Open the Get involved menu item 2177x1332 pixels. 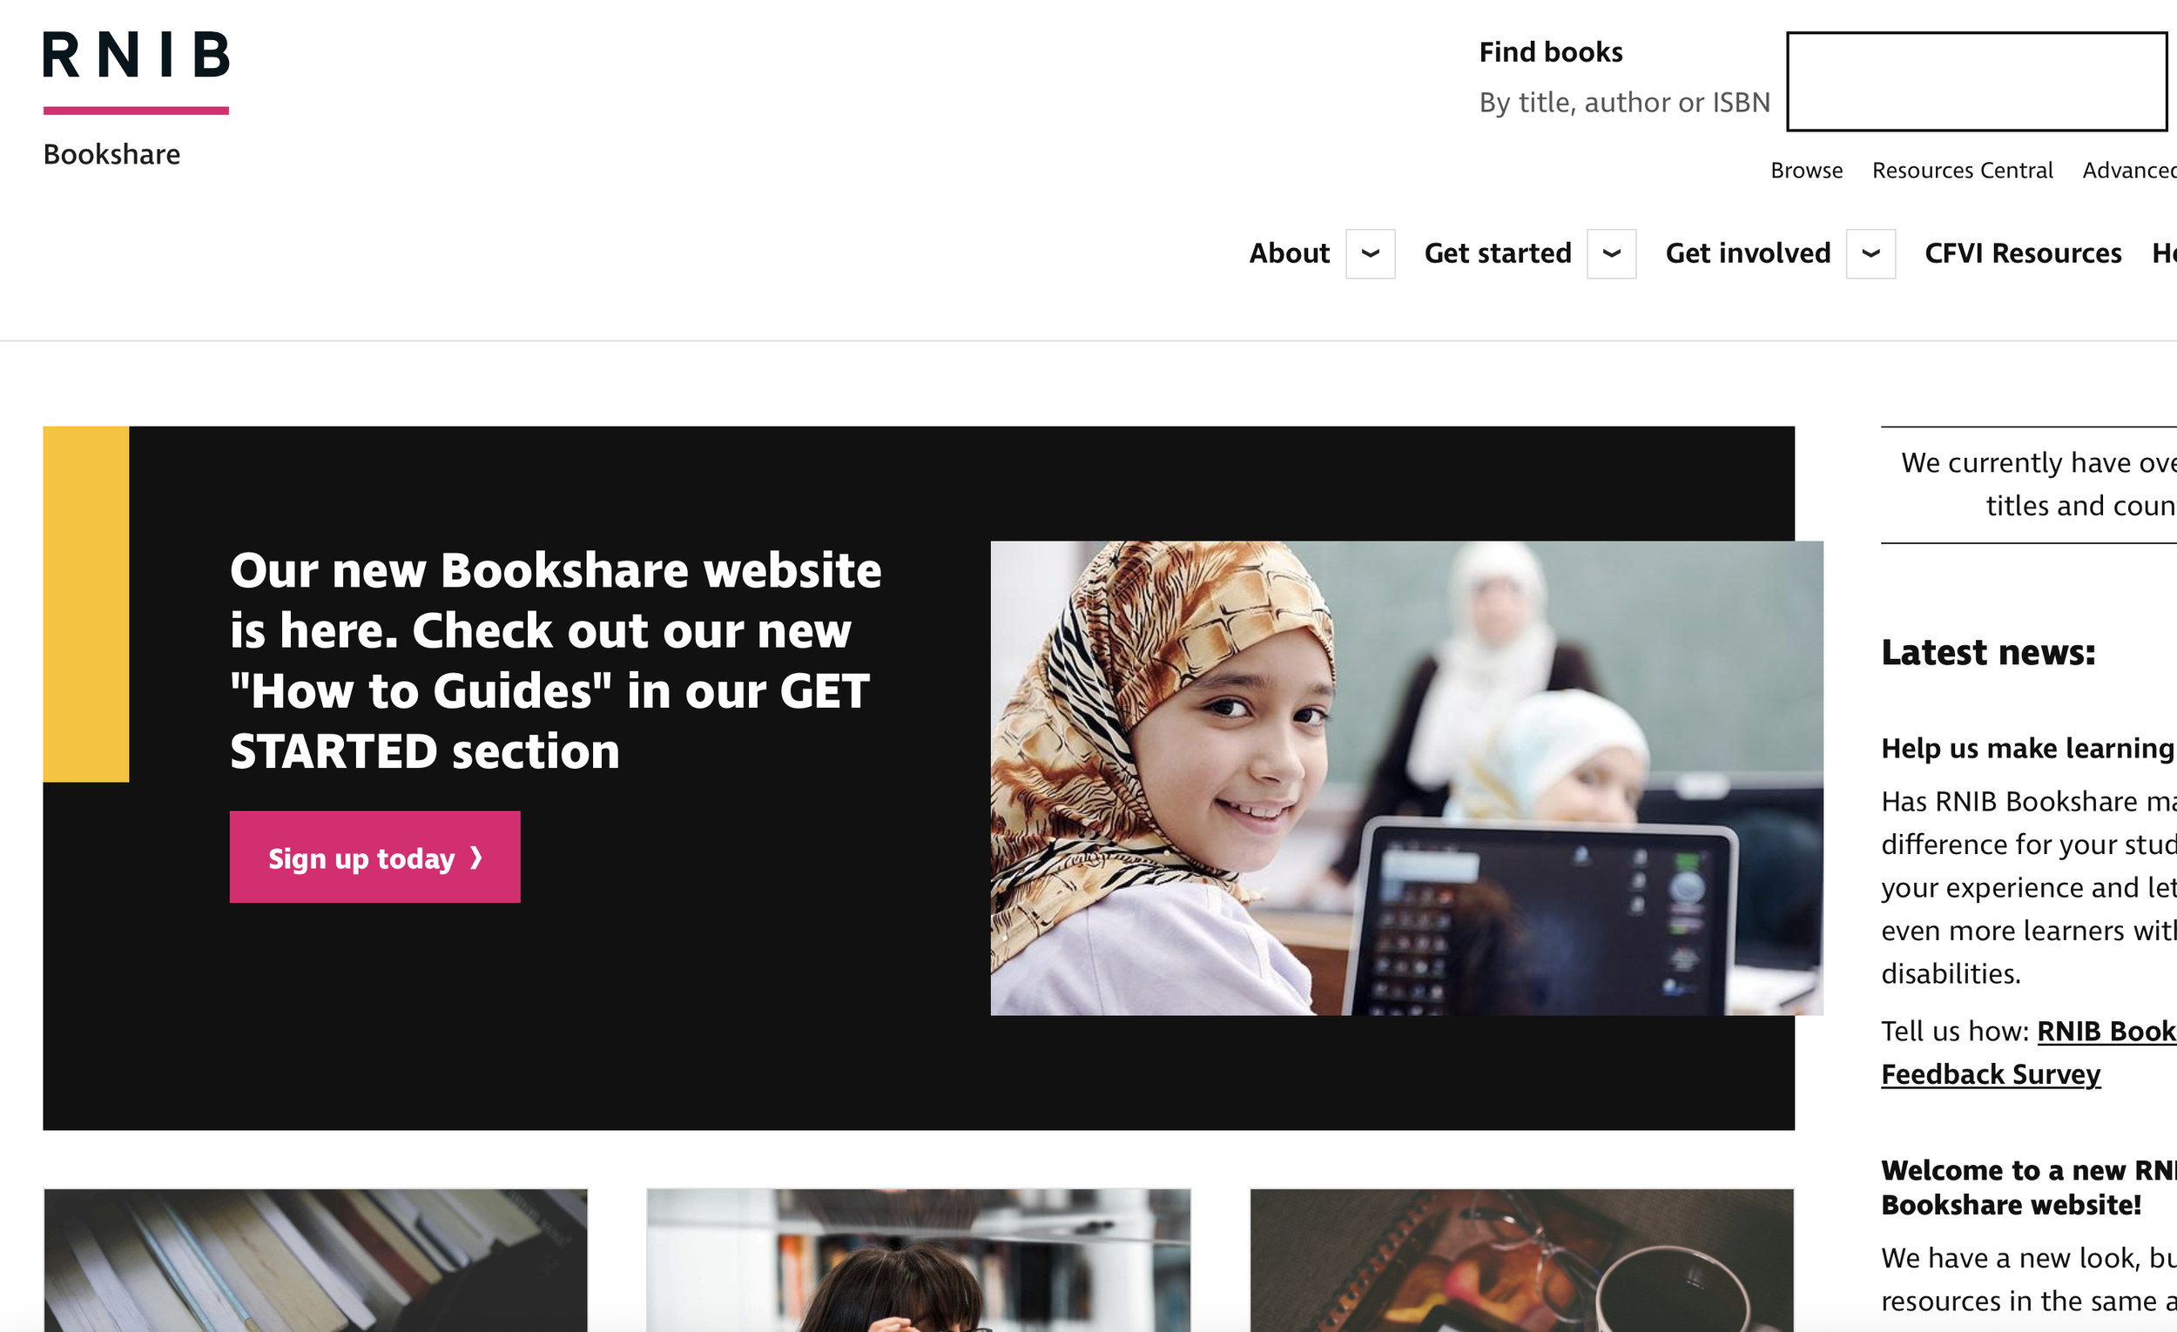coord(1748,253)
